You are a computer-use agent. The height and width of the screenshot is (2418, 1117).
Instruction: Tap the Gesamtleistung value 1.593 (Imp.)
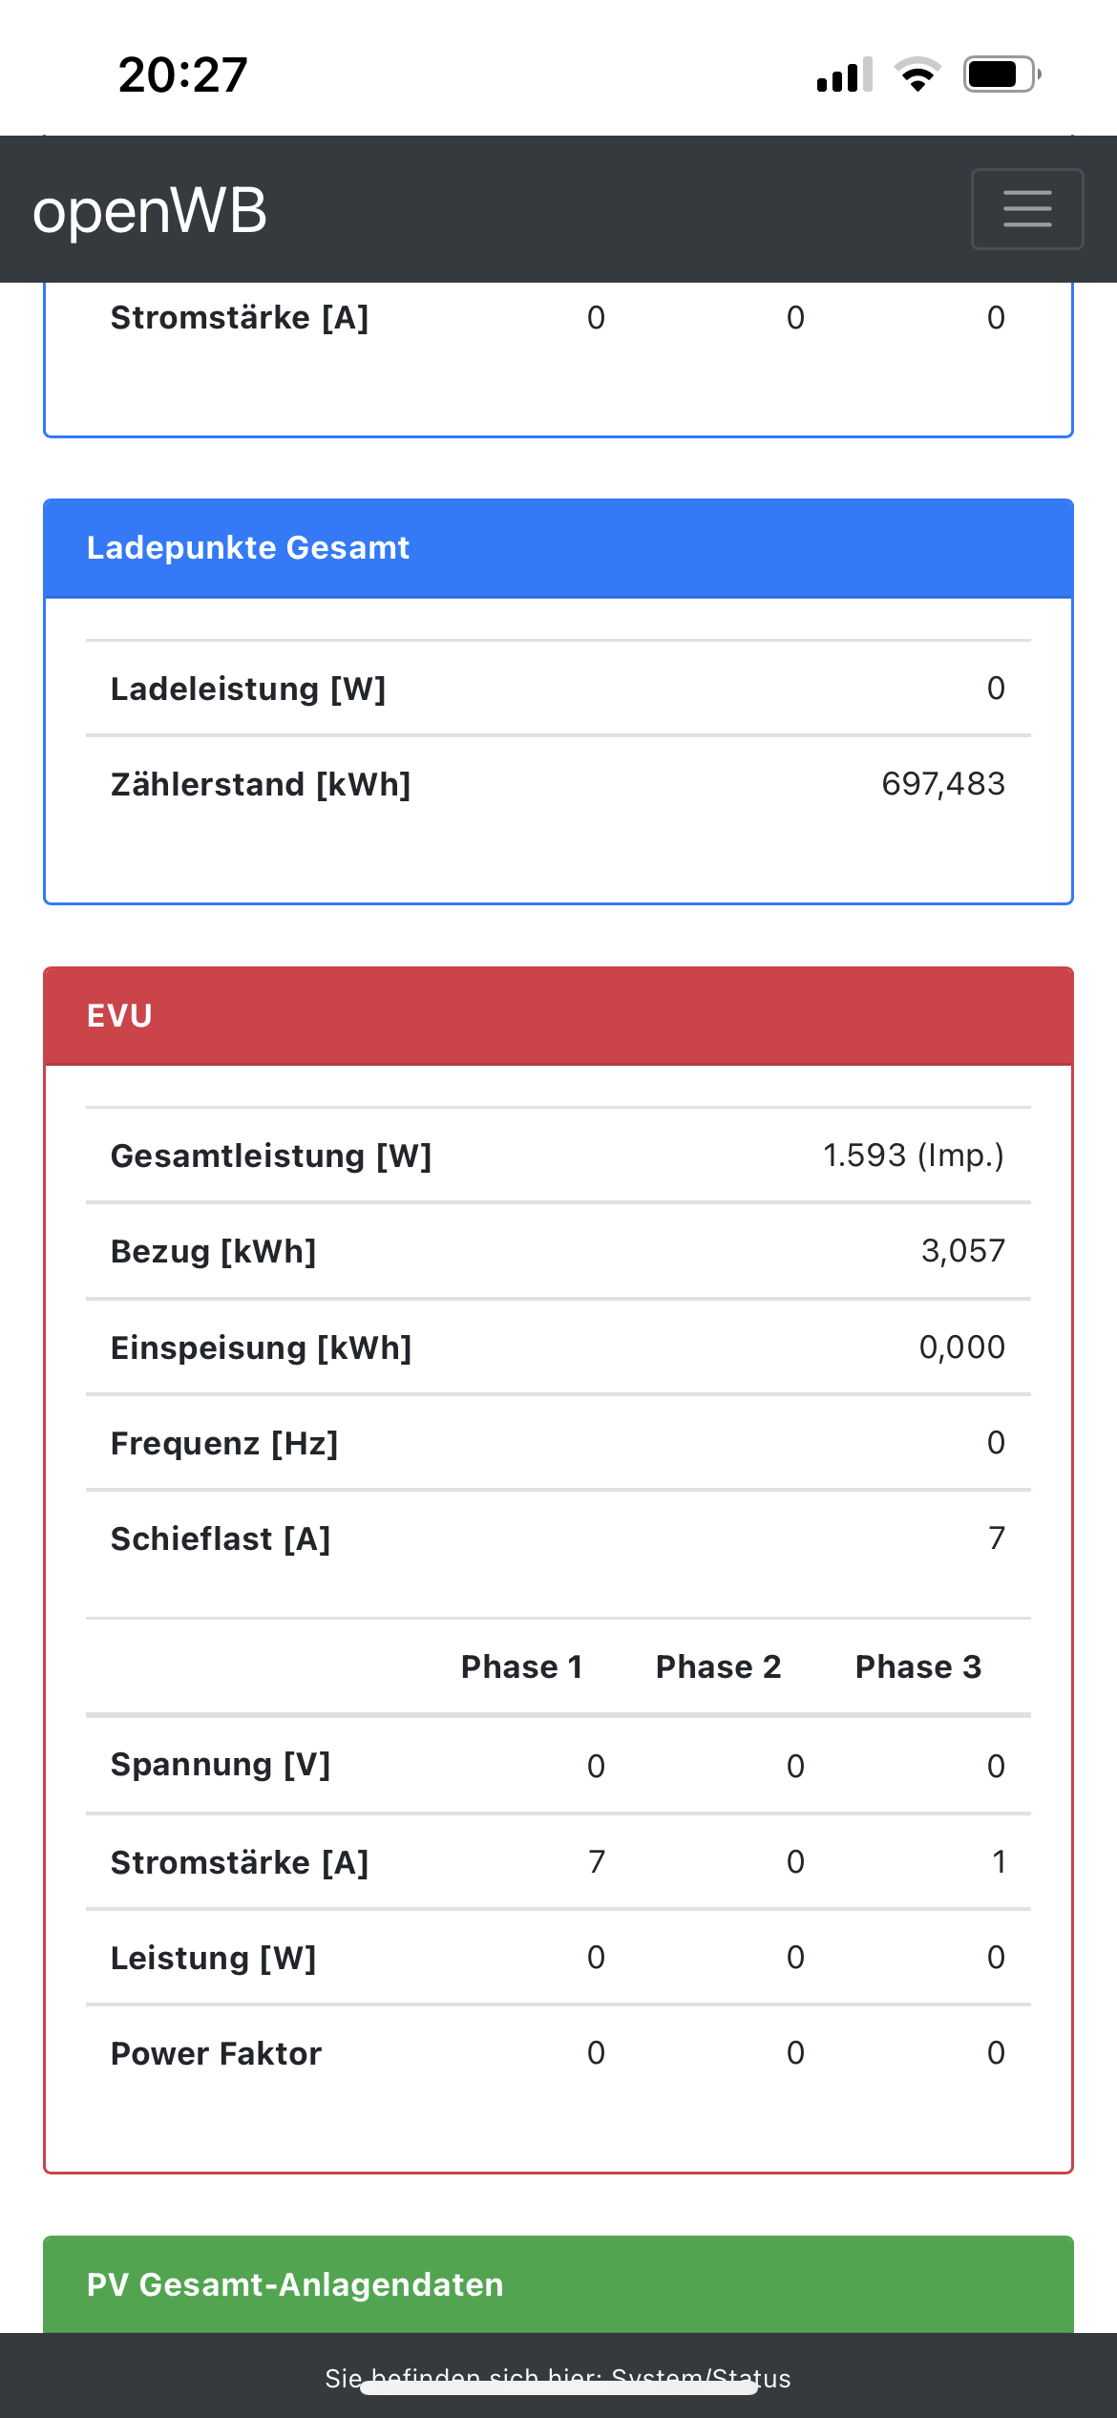click(913, 1156)
